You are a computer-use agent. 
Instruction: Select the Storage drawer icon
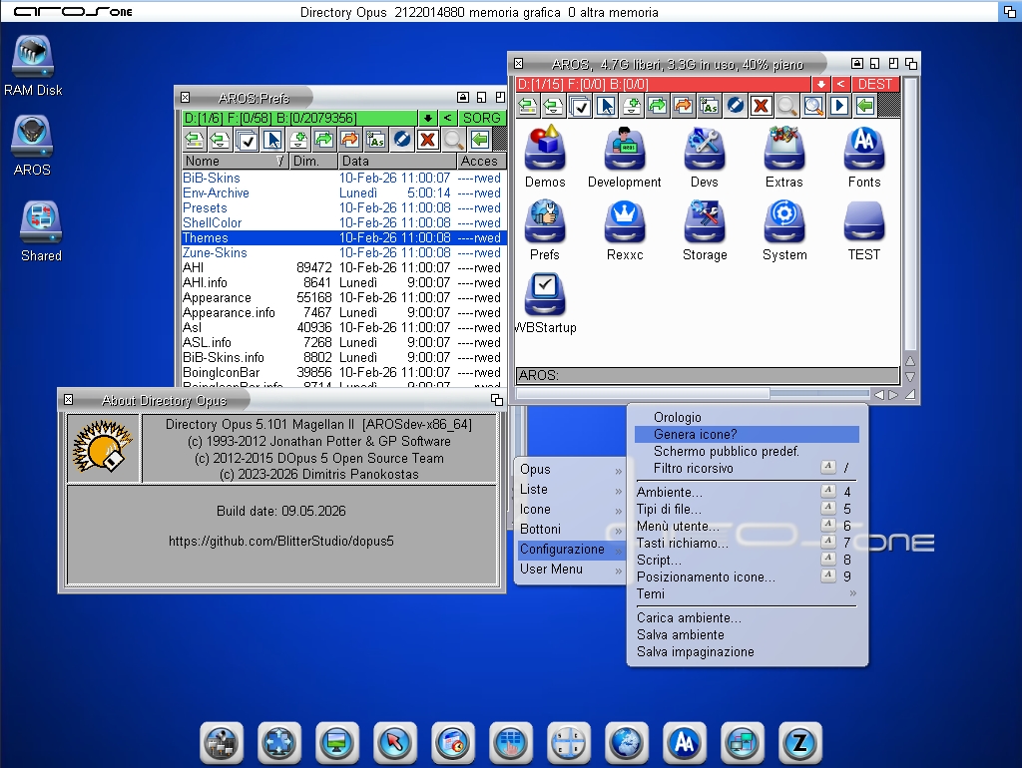(705, 230)
